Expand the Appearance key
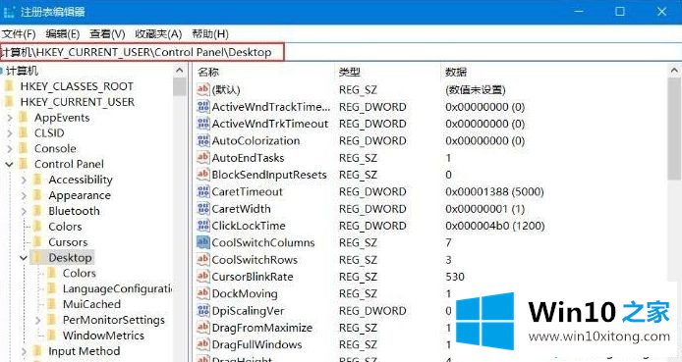Screen dimensions: 682x362 [24, 195]
